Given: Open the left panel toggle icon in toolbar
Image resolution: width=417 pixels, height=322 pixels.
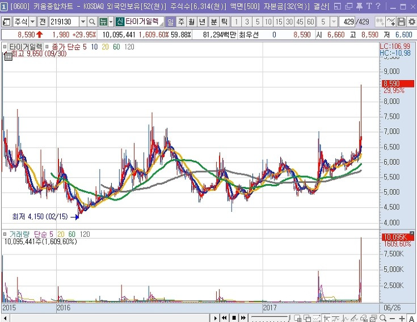Looking at the screenshot, I should [6, 22].
